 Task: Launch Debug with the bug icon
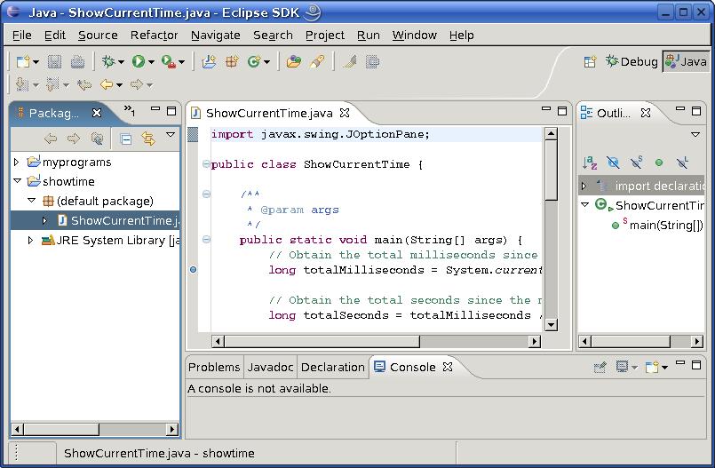108,61
